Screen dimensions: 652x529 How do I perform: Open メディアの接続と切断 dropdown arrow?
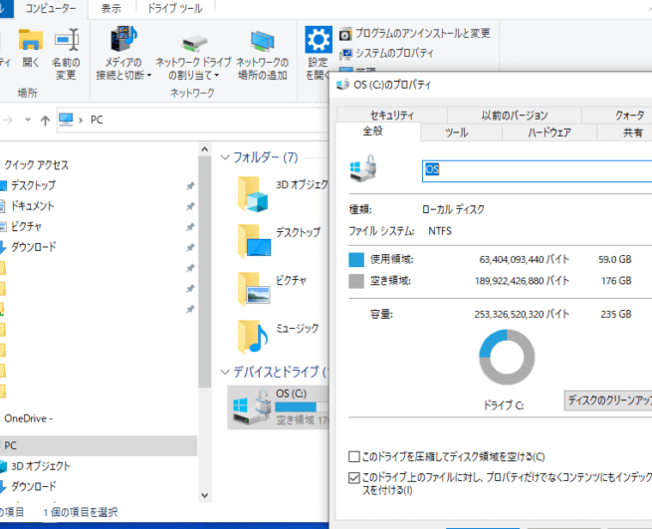pyautogui.click(x=148, y=76)
